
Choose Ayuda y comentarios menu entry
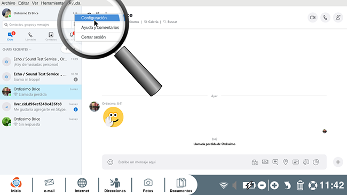point(100,27)
